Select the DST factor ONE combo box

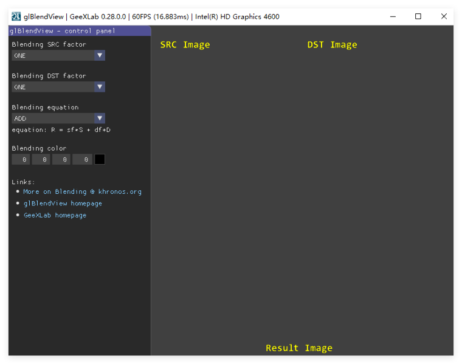pos(58,87)
